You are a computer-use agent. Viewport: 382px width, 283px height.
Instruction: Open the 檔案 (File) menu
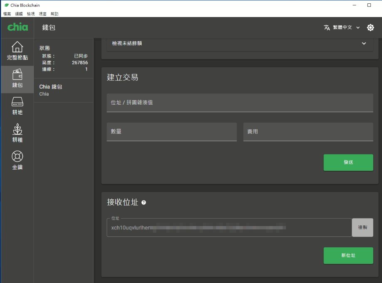[x=7, y=14]
